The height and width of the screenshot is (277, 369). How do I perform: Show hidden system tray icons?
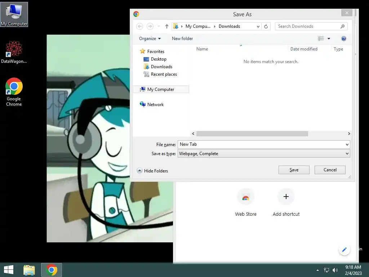point(318,270)
